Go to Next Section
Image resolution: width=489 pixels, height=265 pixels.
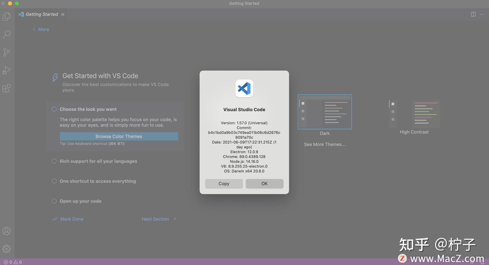pyautogui.click(x=159, y=219)
